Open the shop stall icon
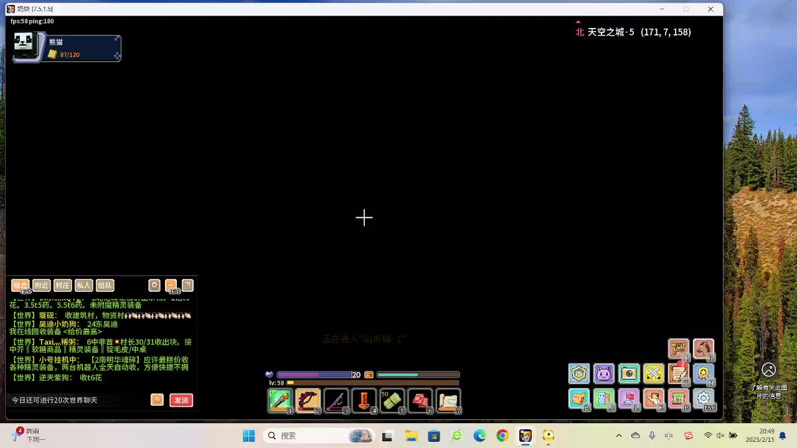The image size is (797, 448). tap(678, 398)
